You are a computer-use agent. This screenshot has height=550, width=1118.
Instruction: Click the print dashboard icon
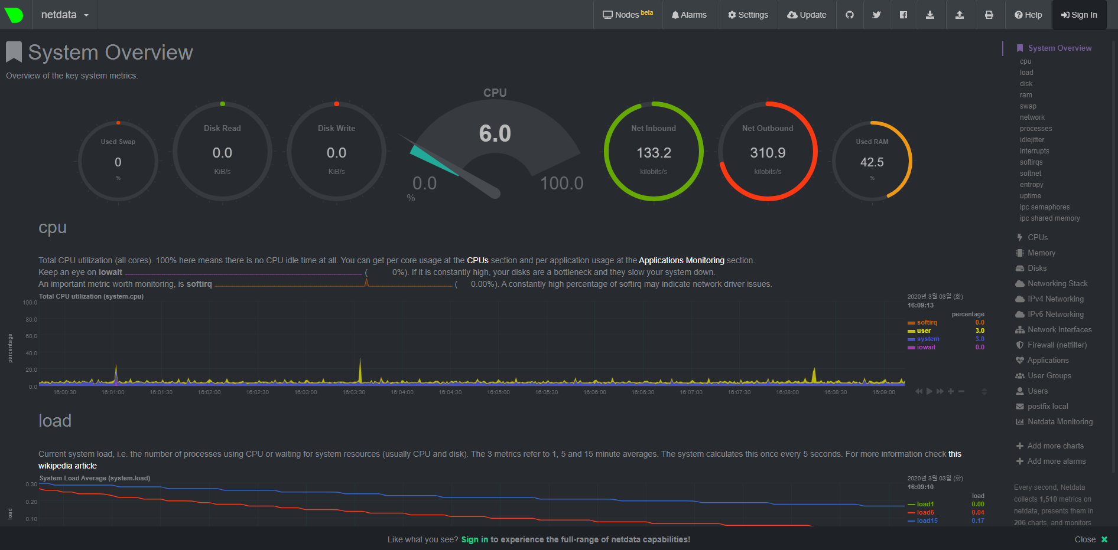[x=989, y=15]
